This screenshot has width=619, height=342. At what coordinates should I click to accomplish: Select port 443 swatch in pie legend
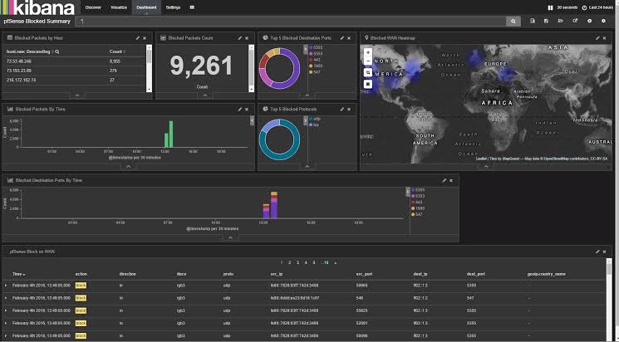coord(311,60)
